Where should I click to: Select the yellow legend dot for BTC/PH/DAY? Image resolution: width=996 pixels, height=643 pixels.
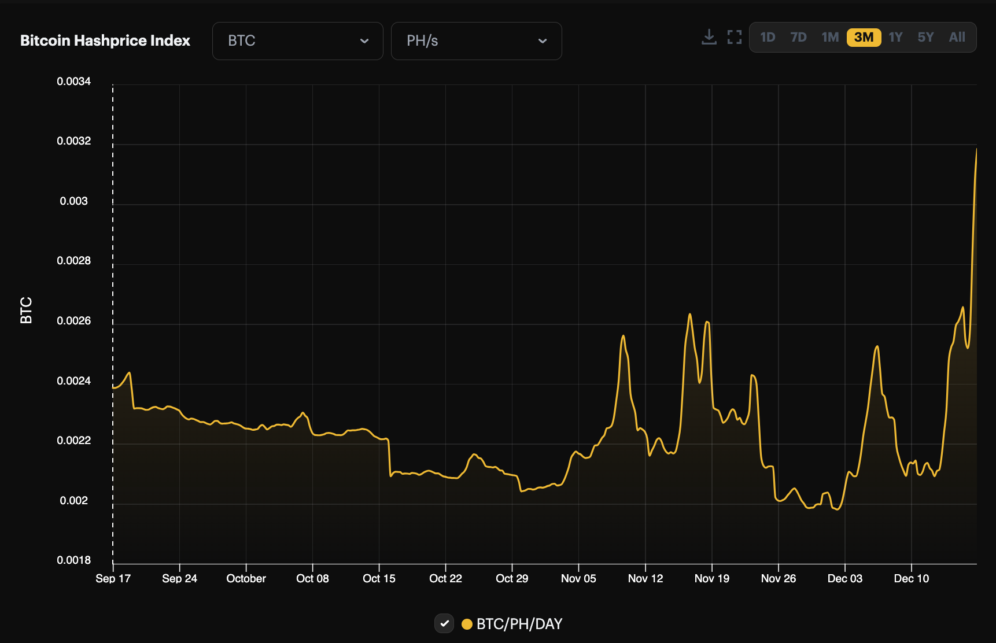tap(467, 624)
